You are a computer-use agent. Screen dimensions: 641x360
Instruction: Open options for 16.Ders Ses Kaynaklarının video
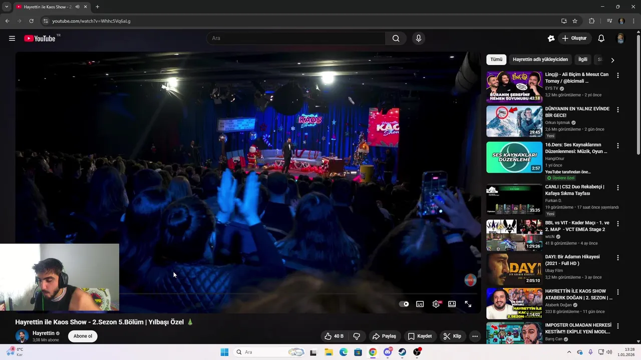coord(618,145)
